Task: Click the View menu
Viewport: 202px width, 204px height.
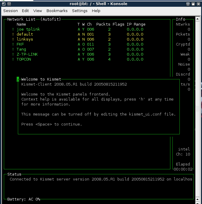Action: coord(37,11)
